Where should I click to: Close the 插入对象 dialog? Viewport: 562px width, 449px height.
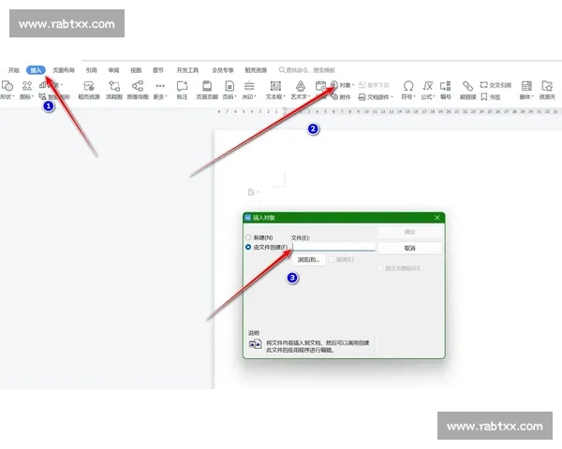coord(437,218)
